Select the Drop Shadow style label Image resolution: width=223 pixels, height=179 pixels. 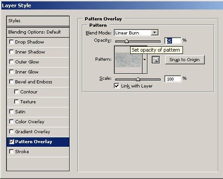tap(30, 42)
